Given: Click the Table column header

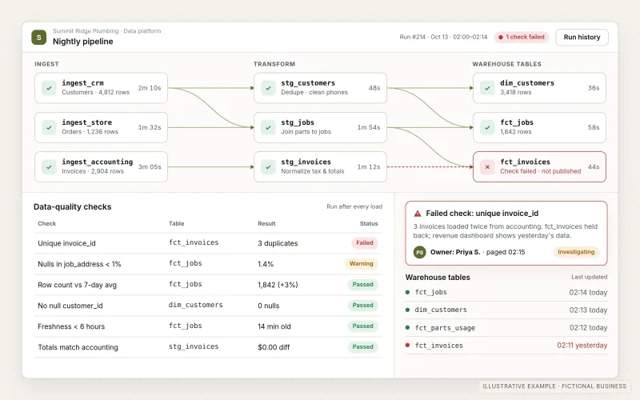Looking at the screenshot, I should pyautogui.click(x=176, y=224).
